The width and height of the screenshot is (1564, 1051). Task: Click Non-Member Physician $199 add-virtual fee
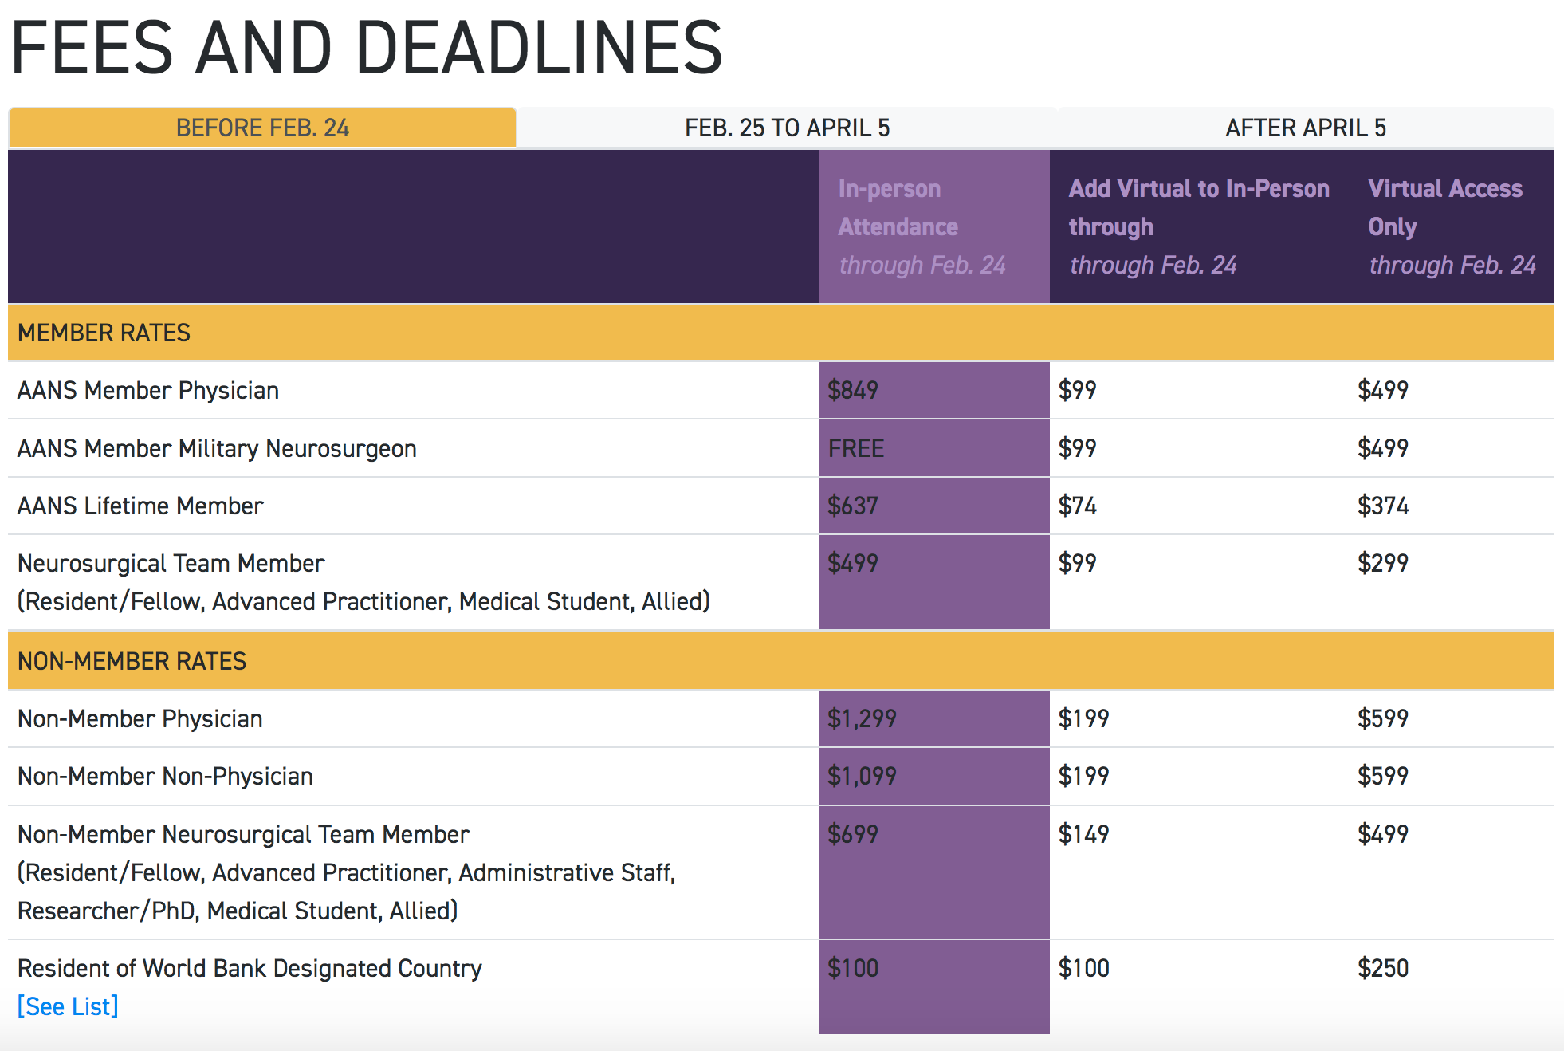point(1084,719)
